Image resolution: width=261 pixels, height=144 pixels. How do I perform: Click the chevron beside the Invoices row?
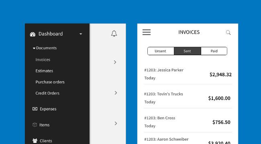pos(115,62)
